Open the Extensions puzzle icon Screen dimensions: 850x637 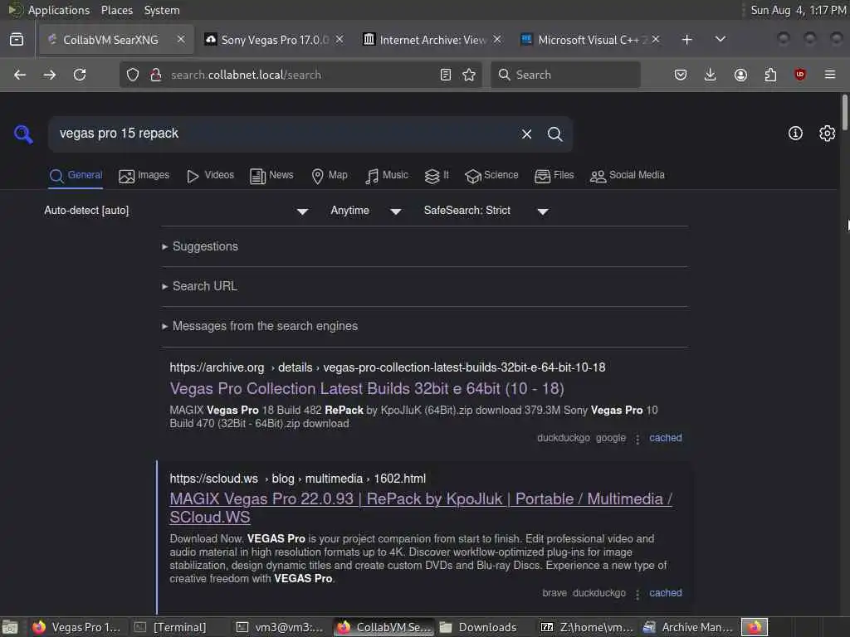(770, 75)
